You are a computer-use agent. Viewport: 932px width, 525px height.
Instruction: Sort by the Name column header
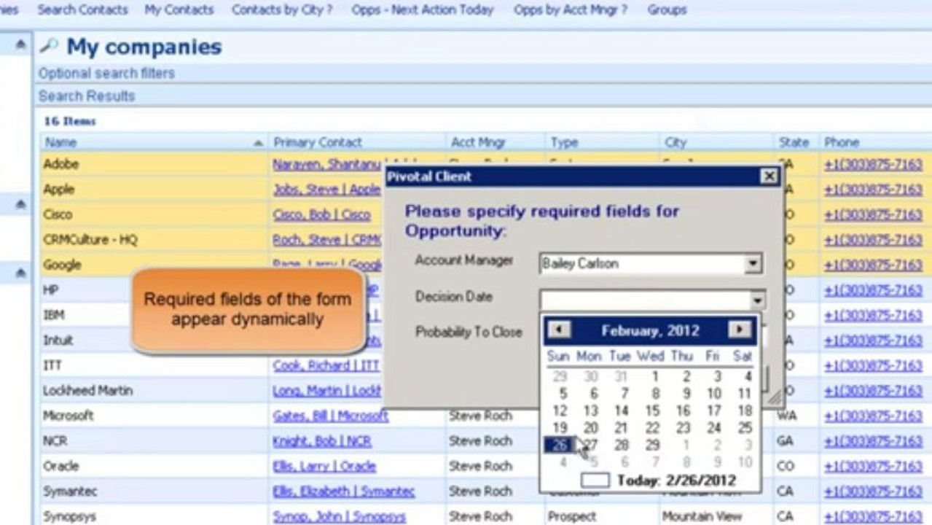tap(154, 142)
